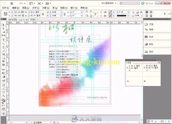Toggle constrain proportions for scaling chain
The height and width of the screenshot is (124, 172).
(64, 14)
